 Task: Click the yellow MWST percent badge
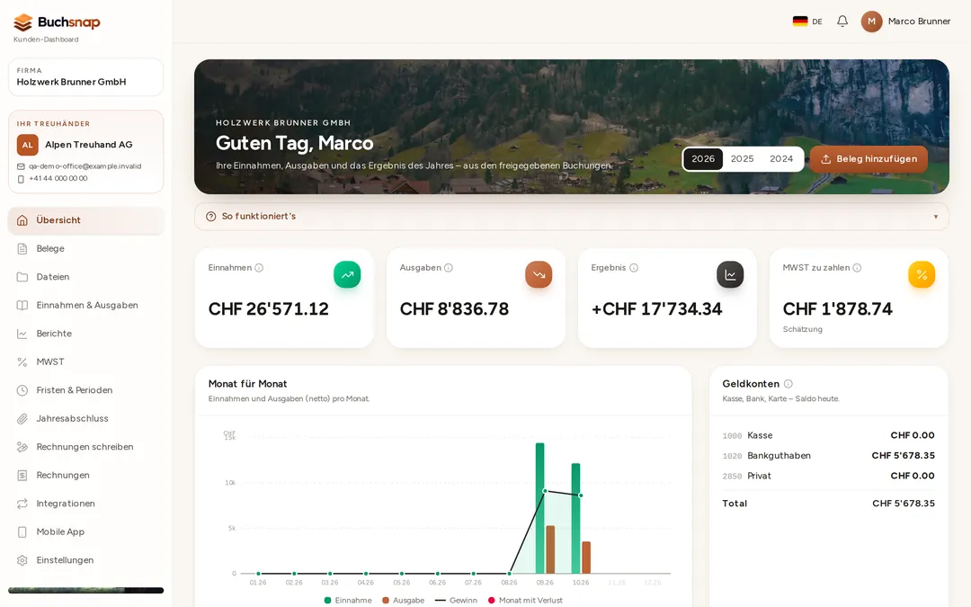coord(922,274)
